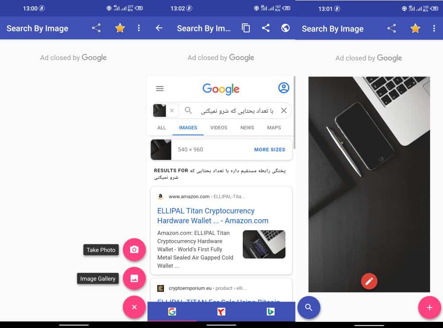Expand actions with the pink plus FAB
The image size is (443, 328).
[429, 308]
